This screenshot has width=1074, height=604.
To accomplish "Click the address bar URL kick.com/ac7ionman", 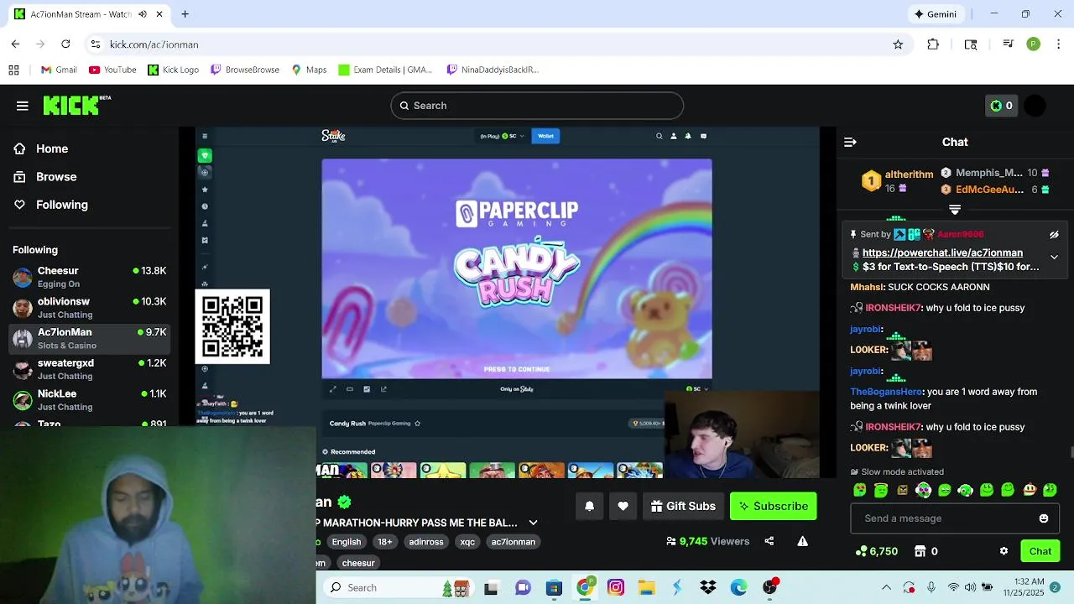I will point(154,44).
